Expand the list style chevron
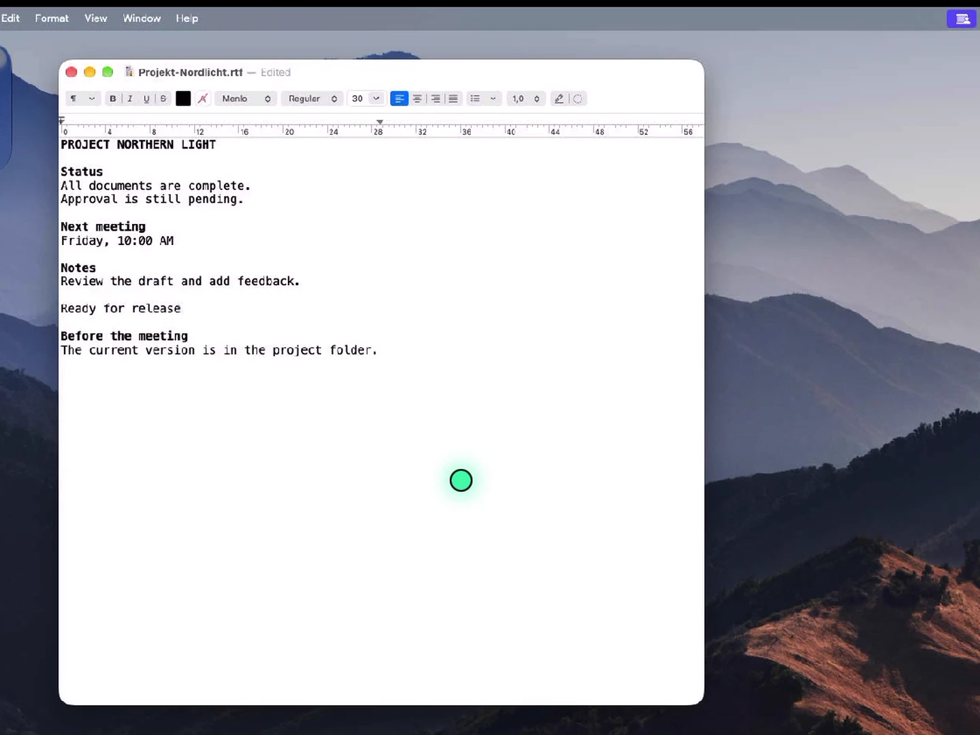980x735 pixels. click(x=493, y=99)
